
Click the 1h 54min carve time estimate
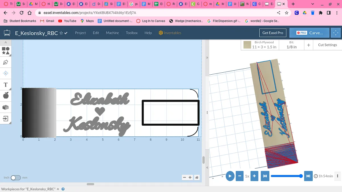[323, 176]
